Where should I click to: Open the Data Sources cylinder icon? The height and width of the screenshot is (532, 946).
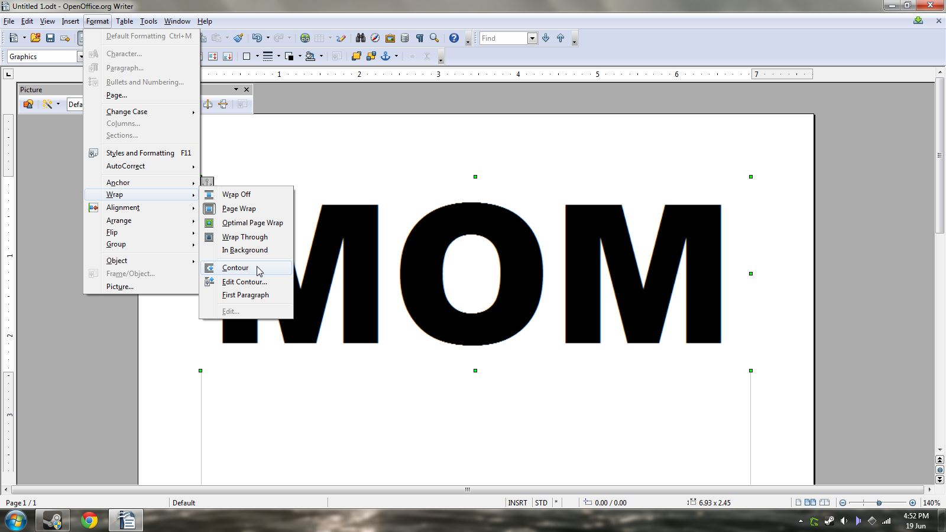click(405, 38)
